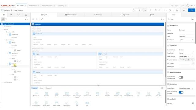Select the Region Display Selector type

click(56, 104)
